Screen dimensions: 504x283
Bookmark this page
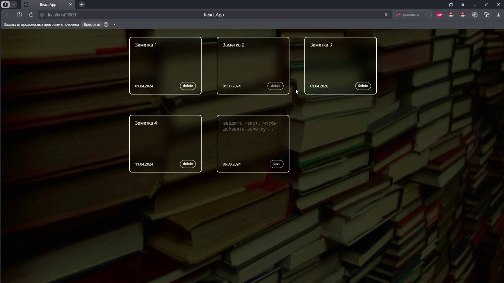pos(386,15)
